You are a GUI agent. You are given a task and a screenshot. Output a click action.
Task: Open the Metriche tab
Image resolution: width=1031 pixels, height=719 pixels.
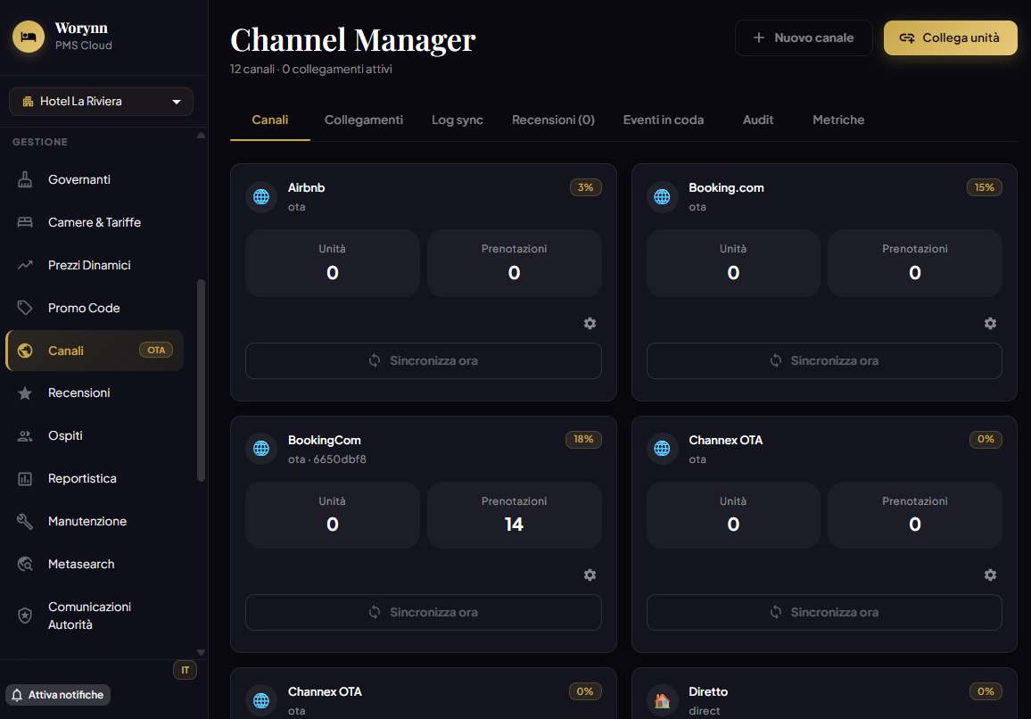pyautogui.click(x=838, y=120)
